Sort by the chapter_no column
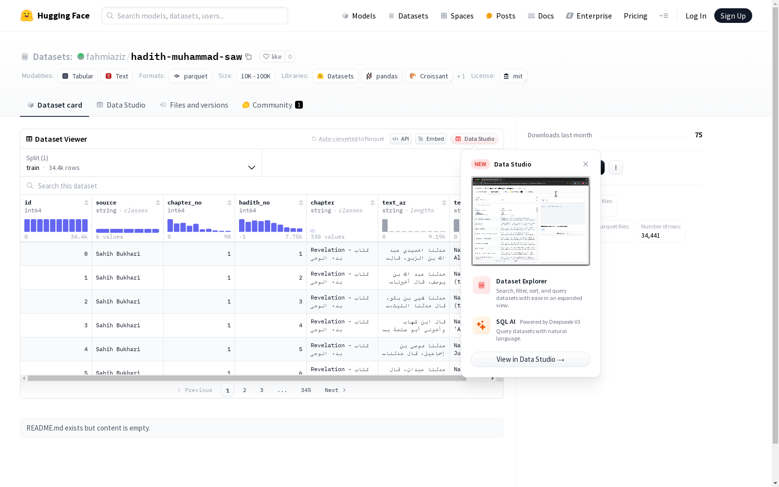 click(x=229, y=203)
